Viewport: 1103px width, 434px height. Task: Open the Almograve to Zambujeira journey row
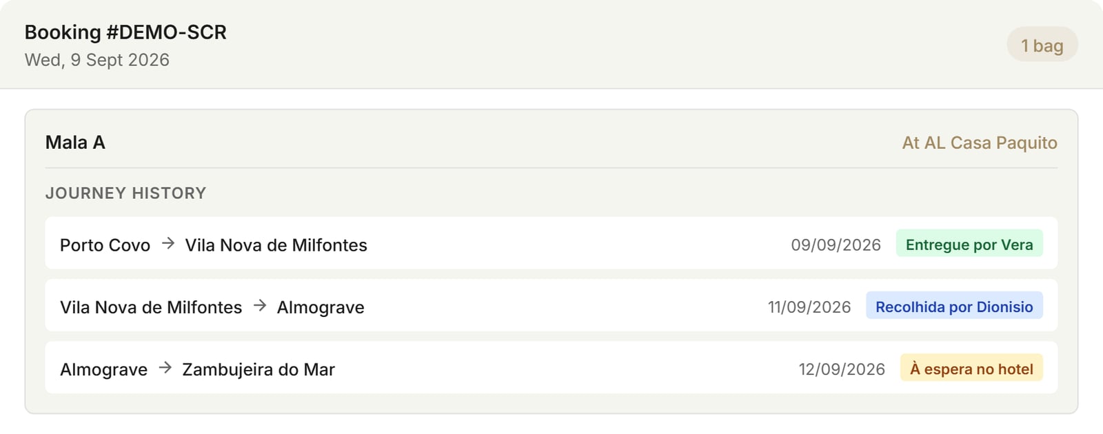pos(551,367)
